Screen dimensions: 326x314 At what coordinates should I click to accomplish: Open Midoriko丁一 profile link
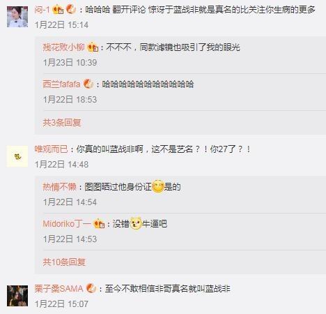click(x=67, y=224)
